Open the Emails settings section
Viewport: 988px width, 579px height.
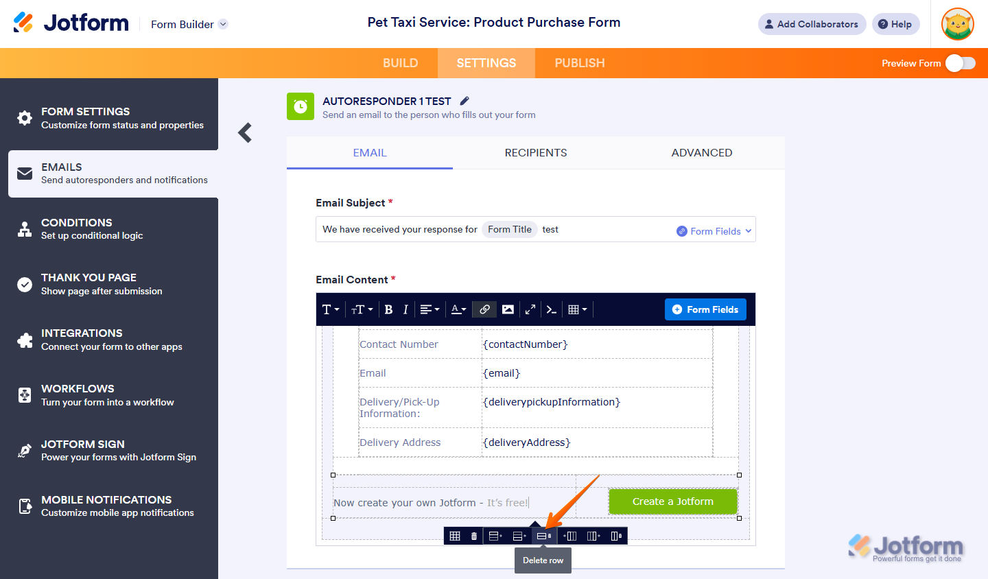click(x=113, y=174)
